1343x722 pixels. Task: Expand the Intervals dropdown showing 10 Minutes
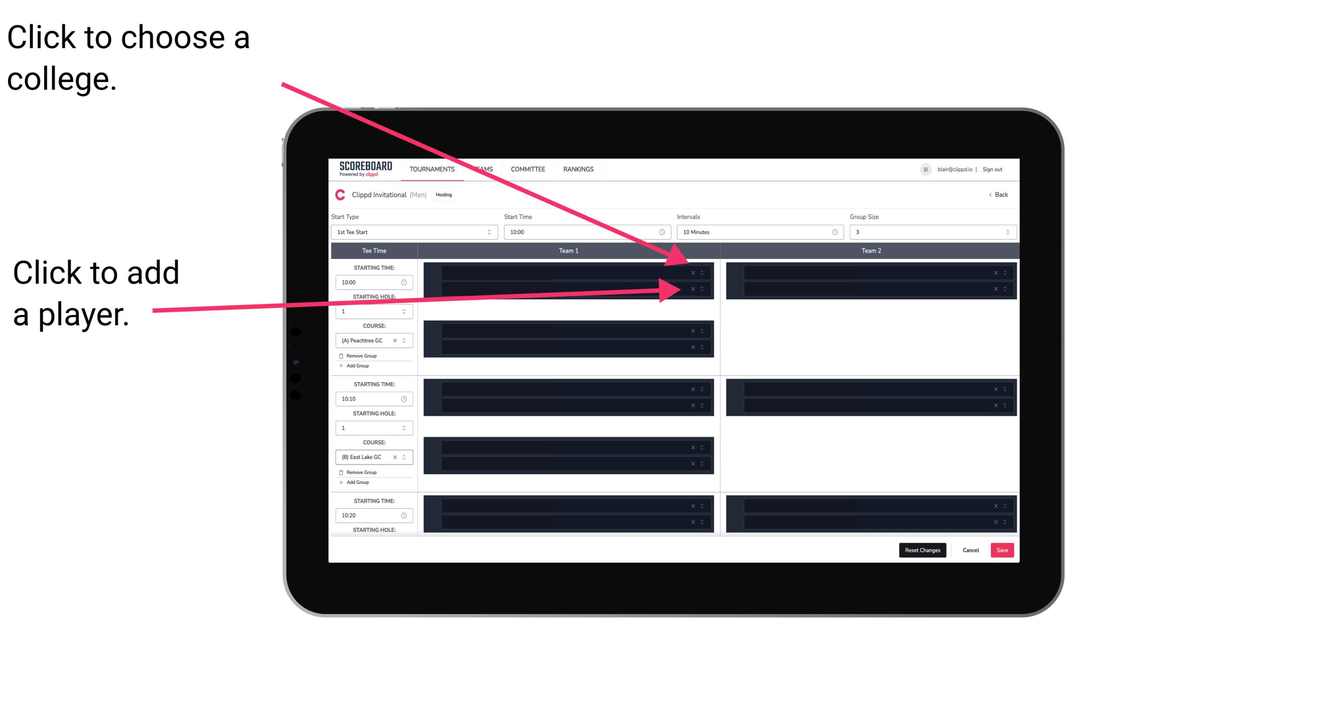758,233
